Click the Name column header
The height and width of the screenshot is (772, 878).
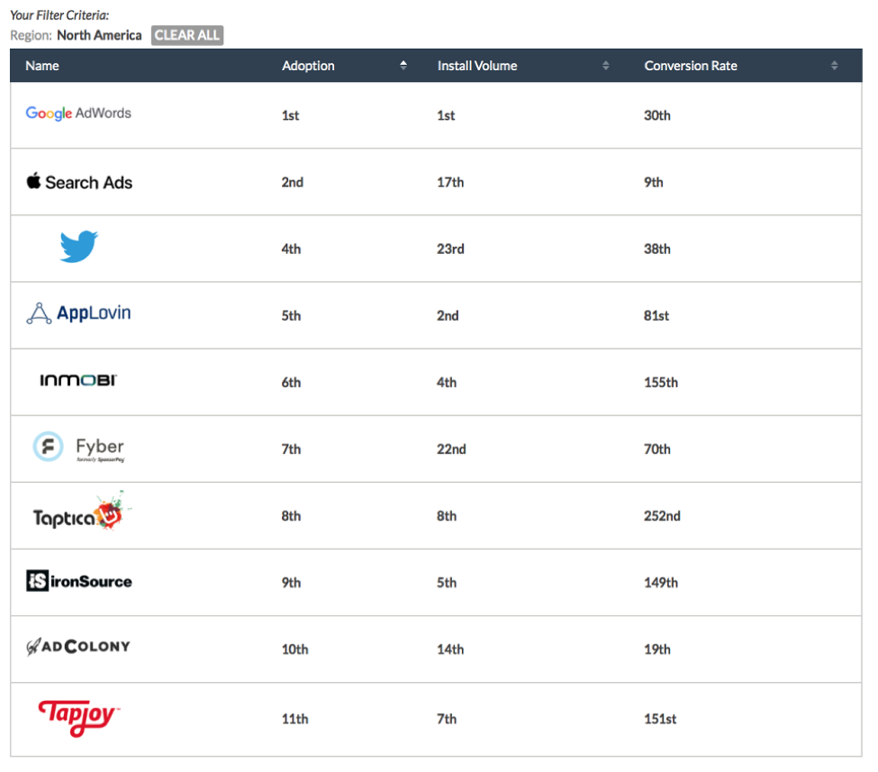(x=42, y=66)
